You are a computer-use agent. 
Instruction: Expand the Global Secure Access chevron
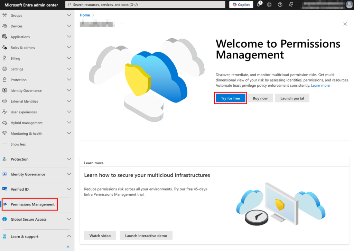click(69, 219)
